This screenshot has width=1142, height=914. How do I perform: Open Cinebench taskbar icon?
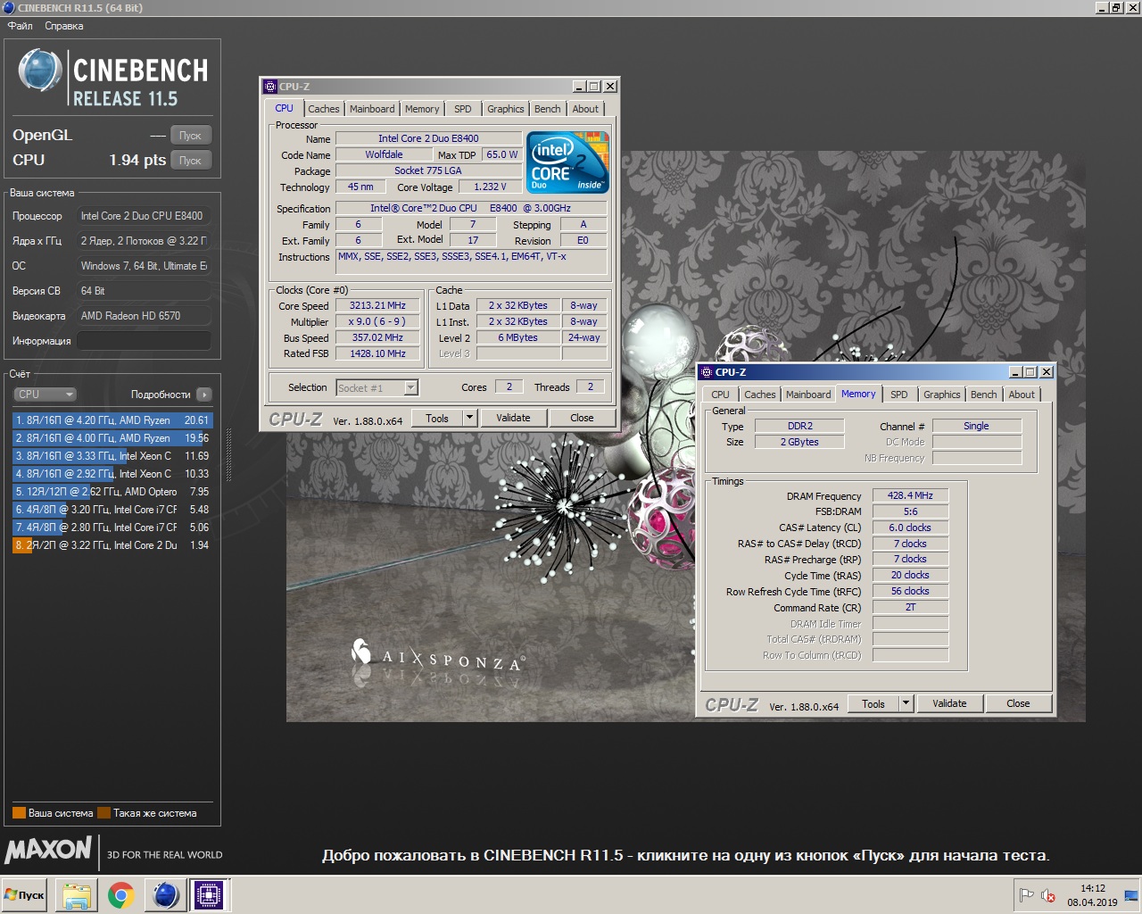(x=165, y=895)
